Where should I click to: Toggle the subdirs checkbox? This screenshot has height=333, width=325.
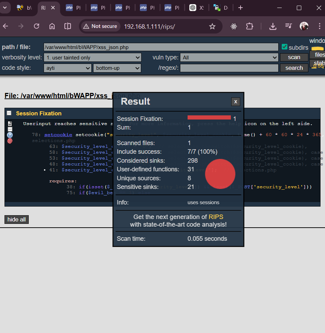click(285, 47)
